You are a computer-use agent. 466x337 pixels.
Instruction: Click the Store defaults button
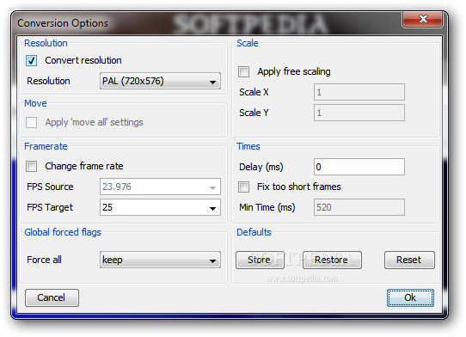click(260, 260)
